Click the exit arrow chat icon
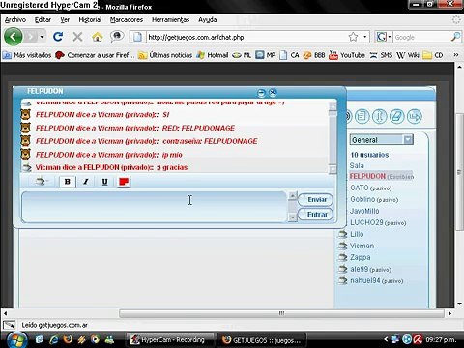Screen dimensions: 464x348 point(415,116)
